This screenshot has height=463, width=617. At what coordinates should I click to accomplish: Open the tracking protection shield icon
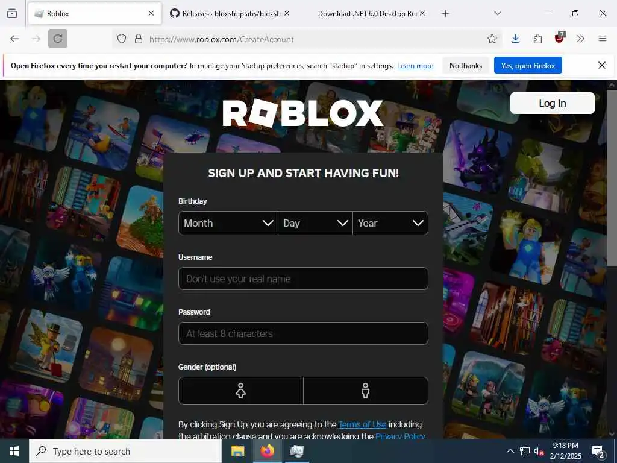(x=122, y=39)
